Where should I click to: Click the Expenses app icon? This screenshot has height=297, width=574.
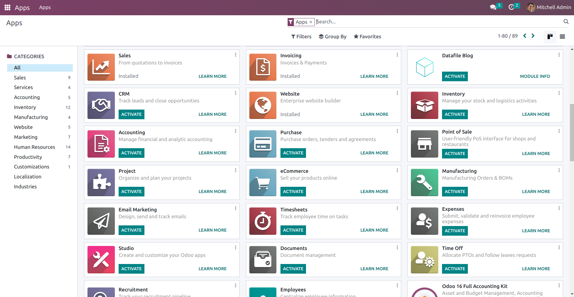click(x=425, y=221)
